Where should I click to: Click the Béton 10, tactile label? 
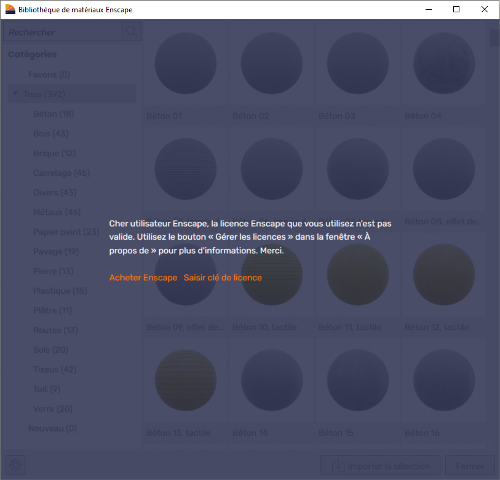pos(264,328)
